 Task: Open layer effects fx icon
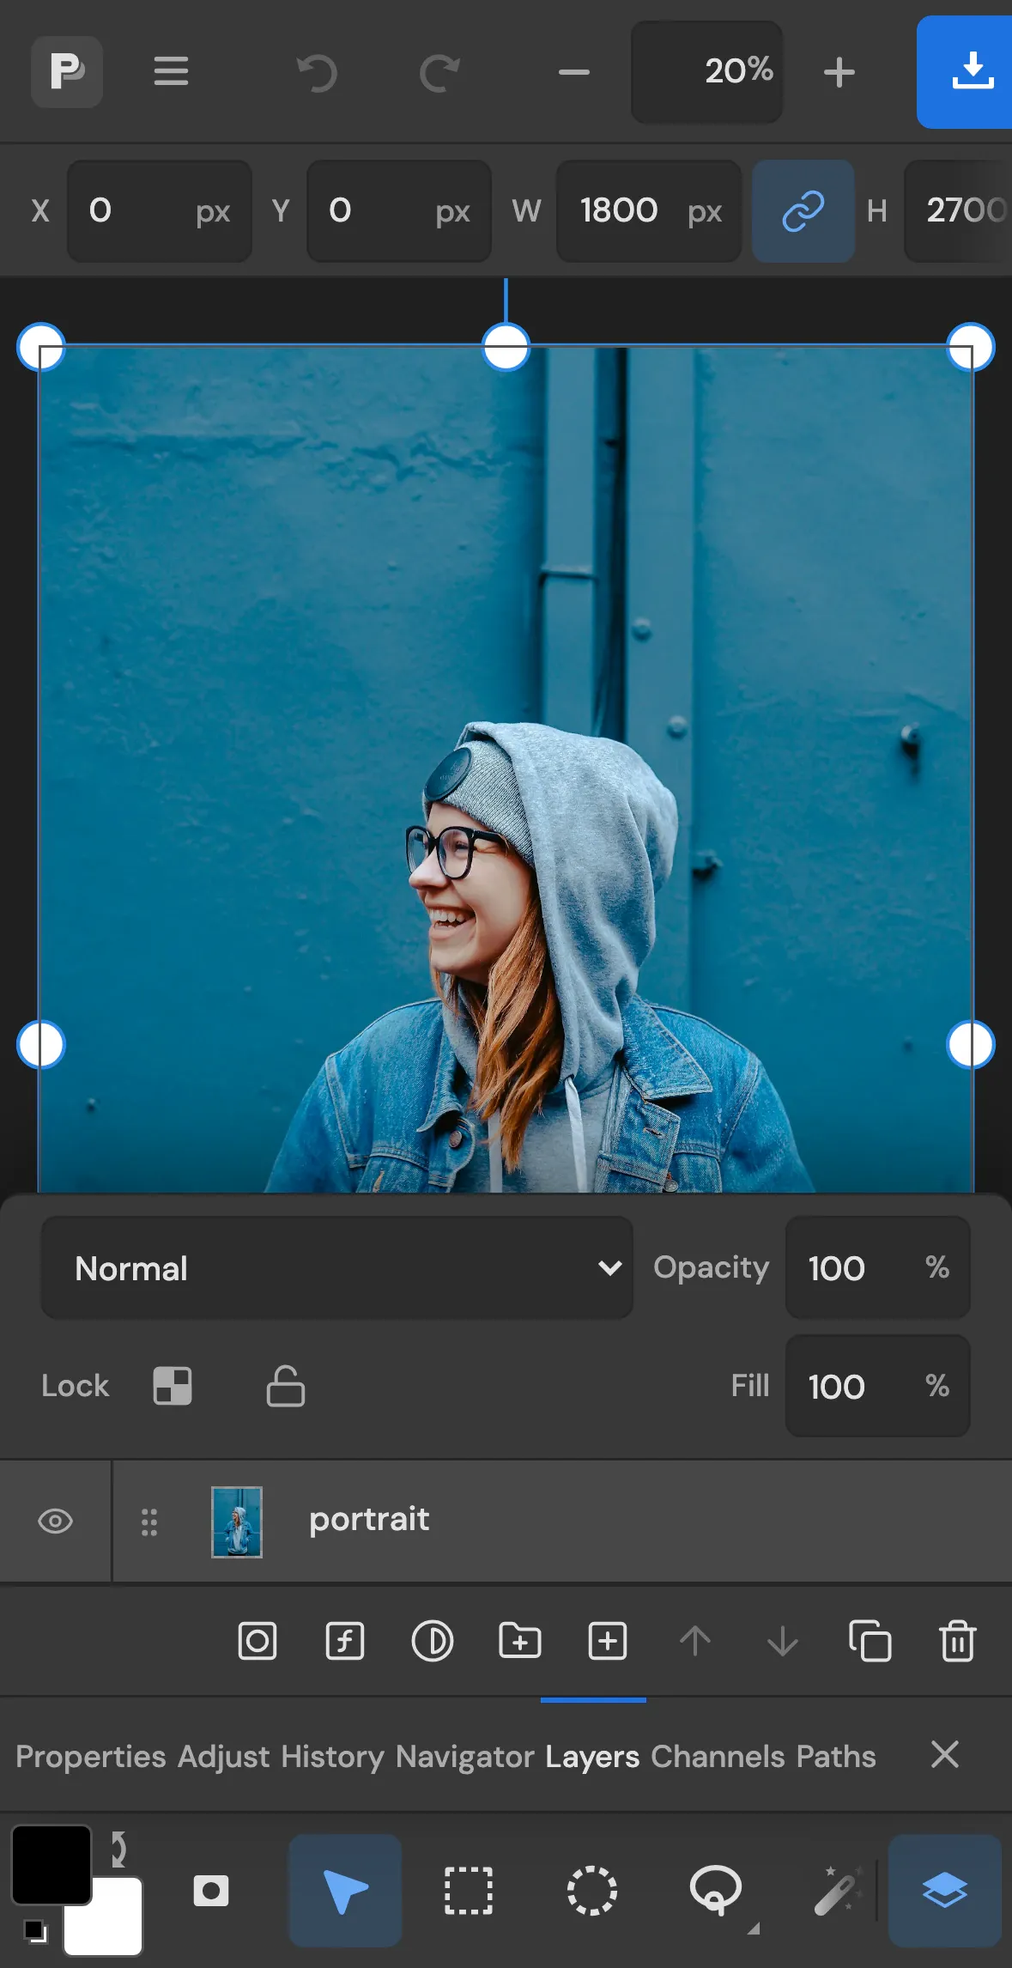click(345, 1641)
